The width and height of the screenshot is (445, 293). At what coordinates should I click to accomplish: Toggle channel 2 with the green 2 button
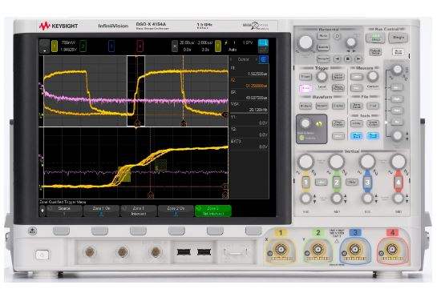coord(337,183)
